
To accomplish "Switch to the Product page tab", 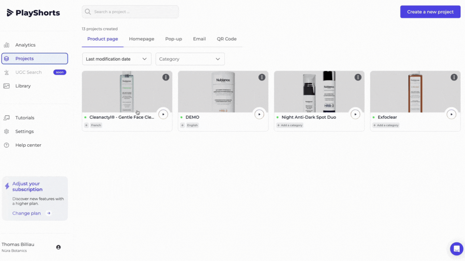I will [103, 39].
